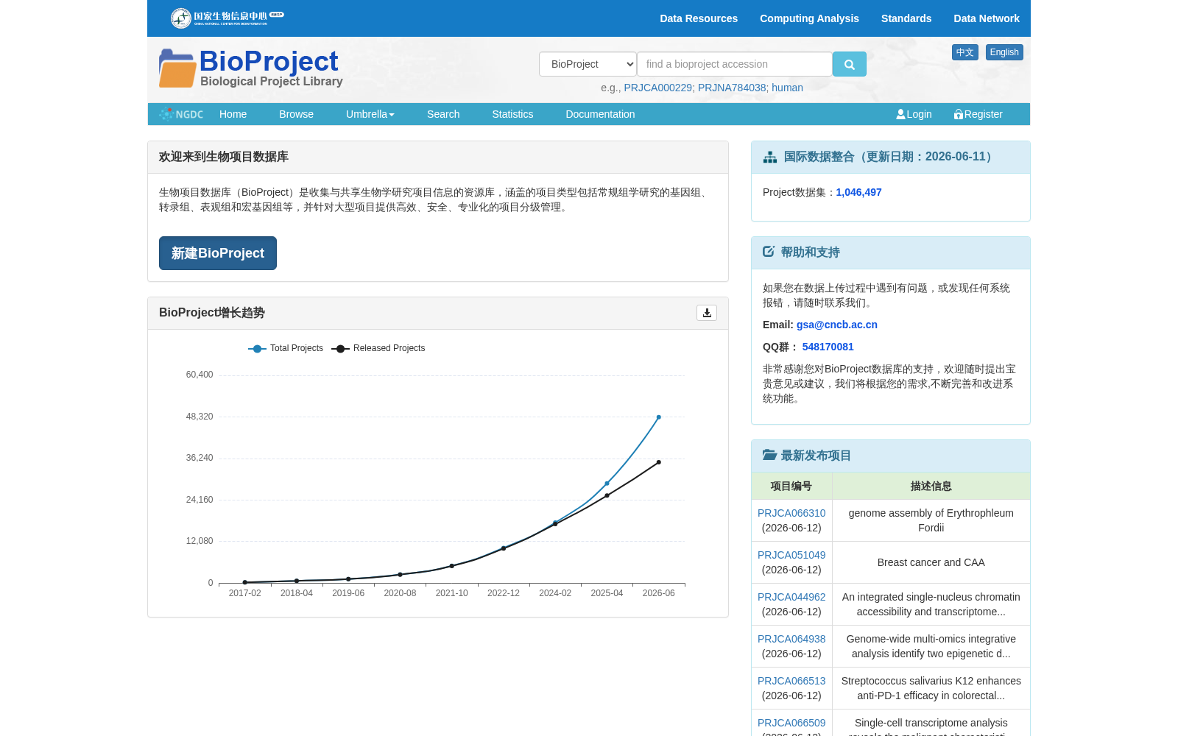Open Computing Analysis menu
The width and height of the screenshot is (1178, 736).
click(809, 18)
